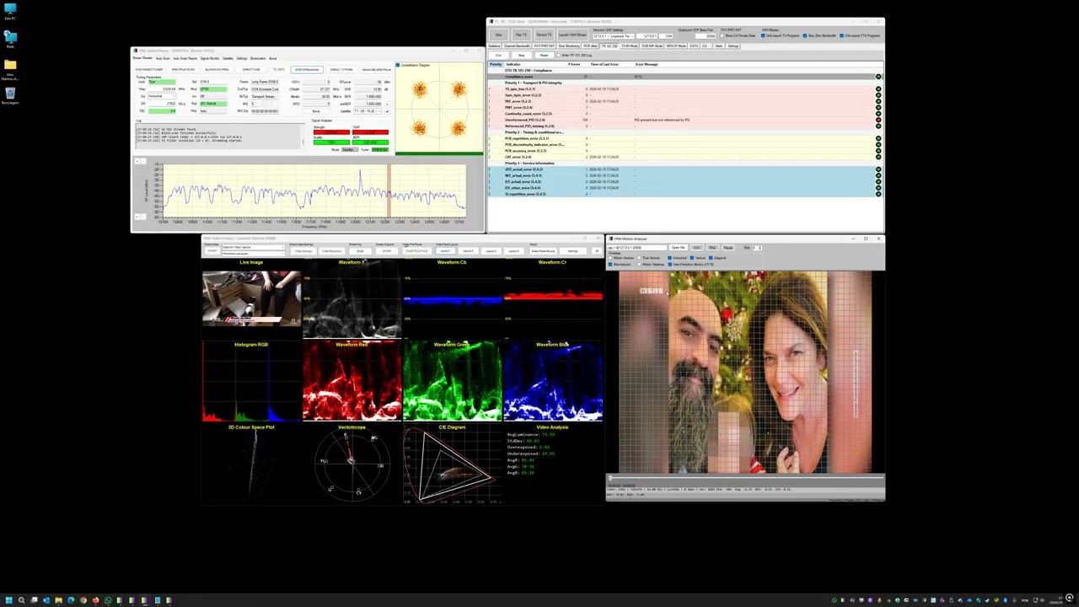Click the confirm checkmark button beside Satellite dropdown
1079x607 pixels.
coord(388,111)
